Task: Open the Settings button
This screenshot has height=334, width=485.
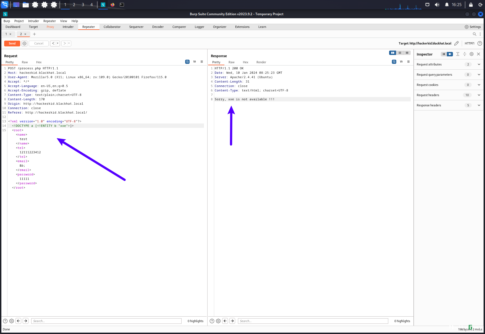Action: click(x=473, y=27)
